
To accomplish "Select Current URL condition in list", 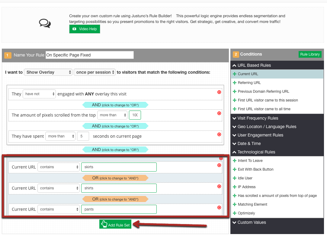I will coord(248,74).
